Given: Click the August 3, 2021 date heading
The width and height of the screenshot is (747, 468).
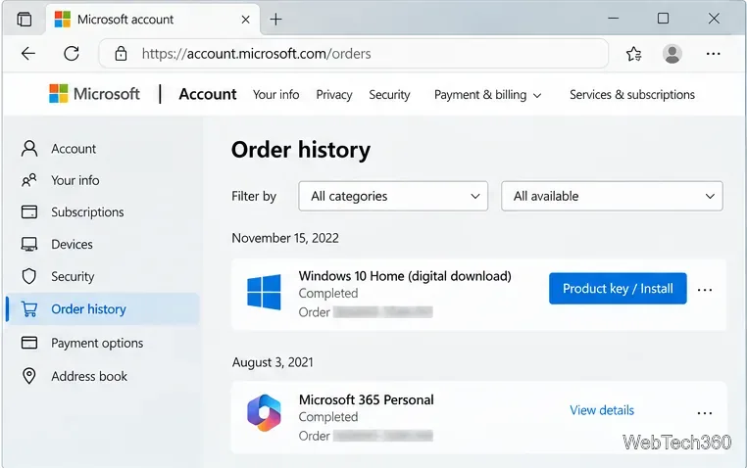Looking at the screenshot, I should point(273,362).
